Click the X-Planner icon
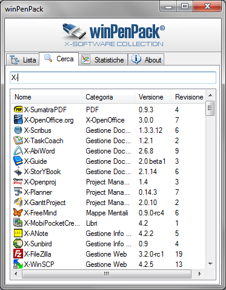The width and height of the screenshot is (226, 290). pos(18,192)
